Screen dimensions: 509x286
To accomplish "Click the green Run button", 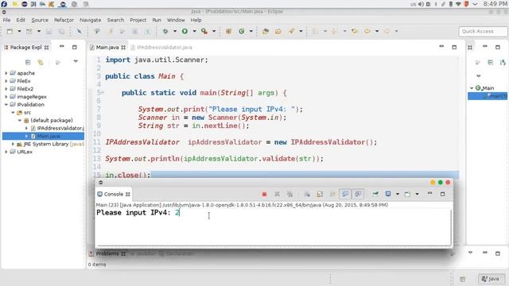I will click(185, 31).
